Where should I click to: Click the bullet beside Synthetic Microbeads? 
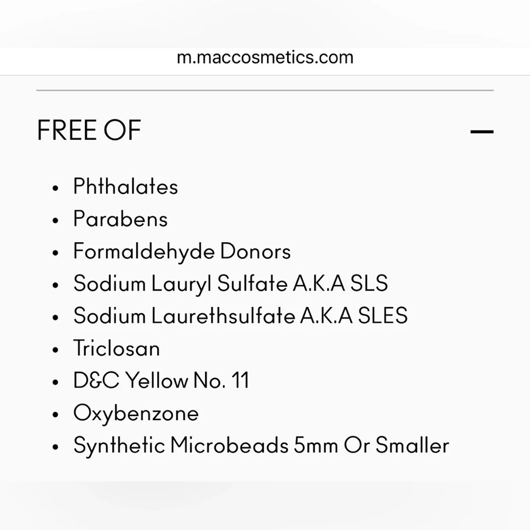point(56,447)
